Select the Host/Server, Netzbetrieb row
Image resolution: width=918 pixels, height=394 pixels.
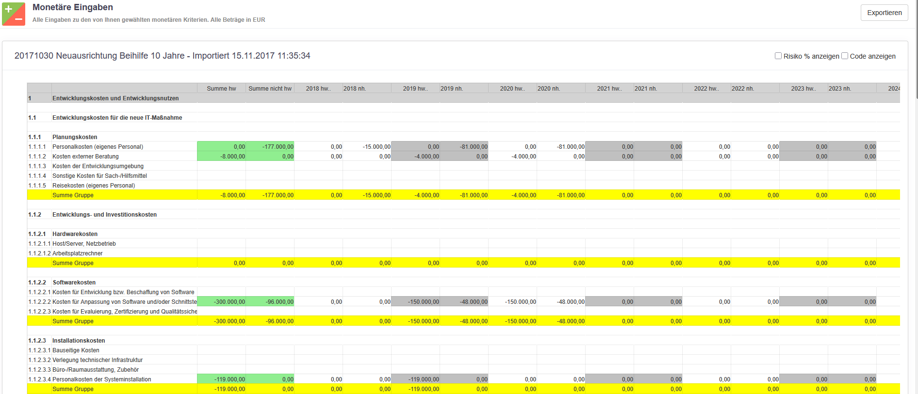[x=84, y=244]
